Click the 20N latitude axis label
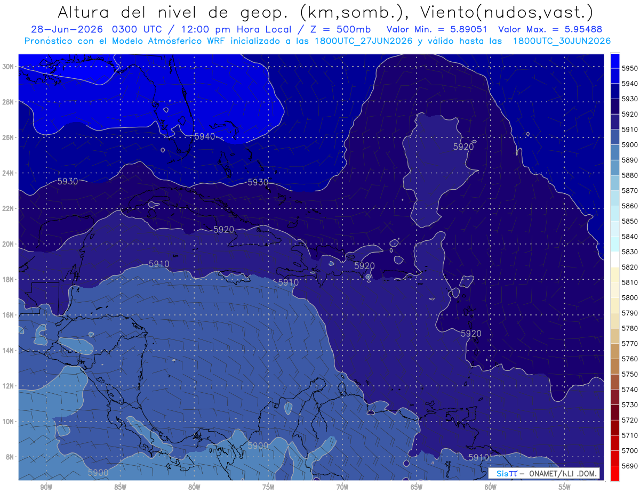This screenshot has width=640, height=494. click(9, 244)
